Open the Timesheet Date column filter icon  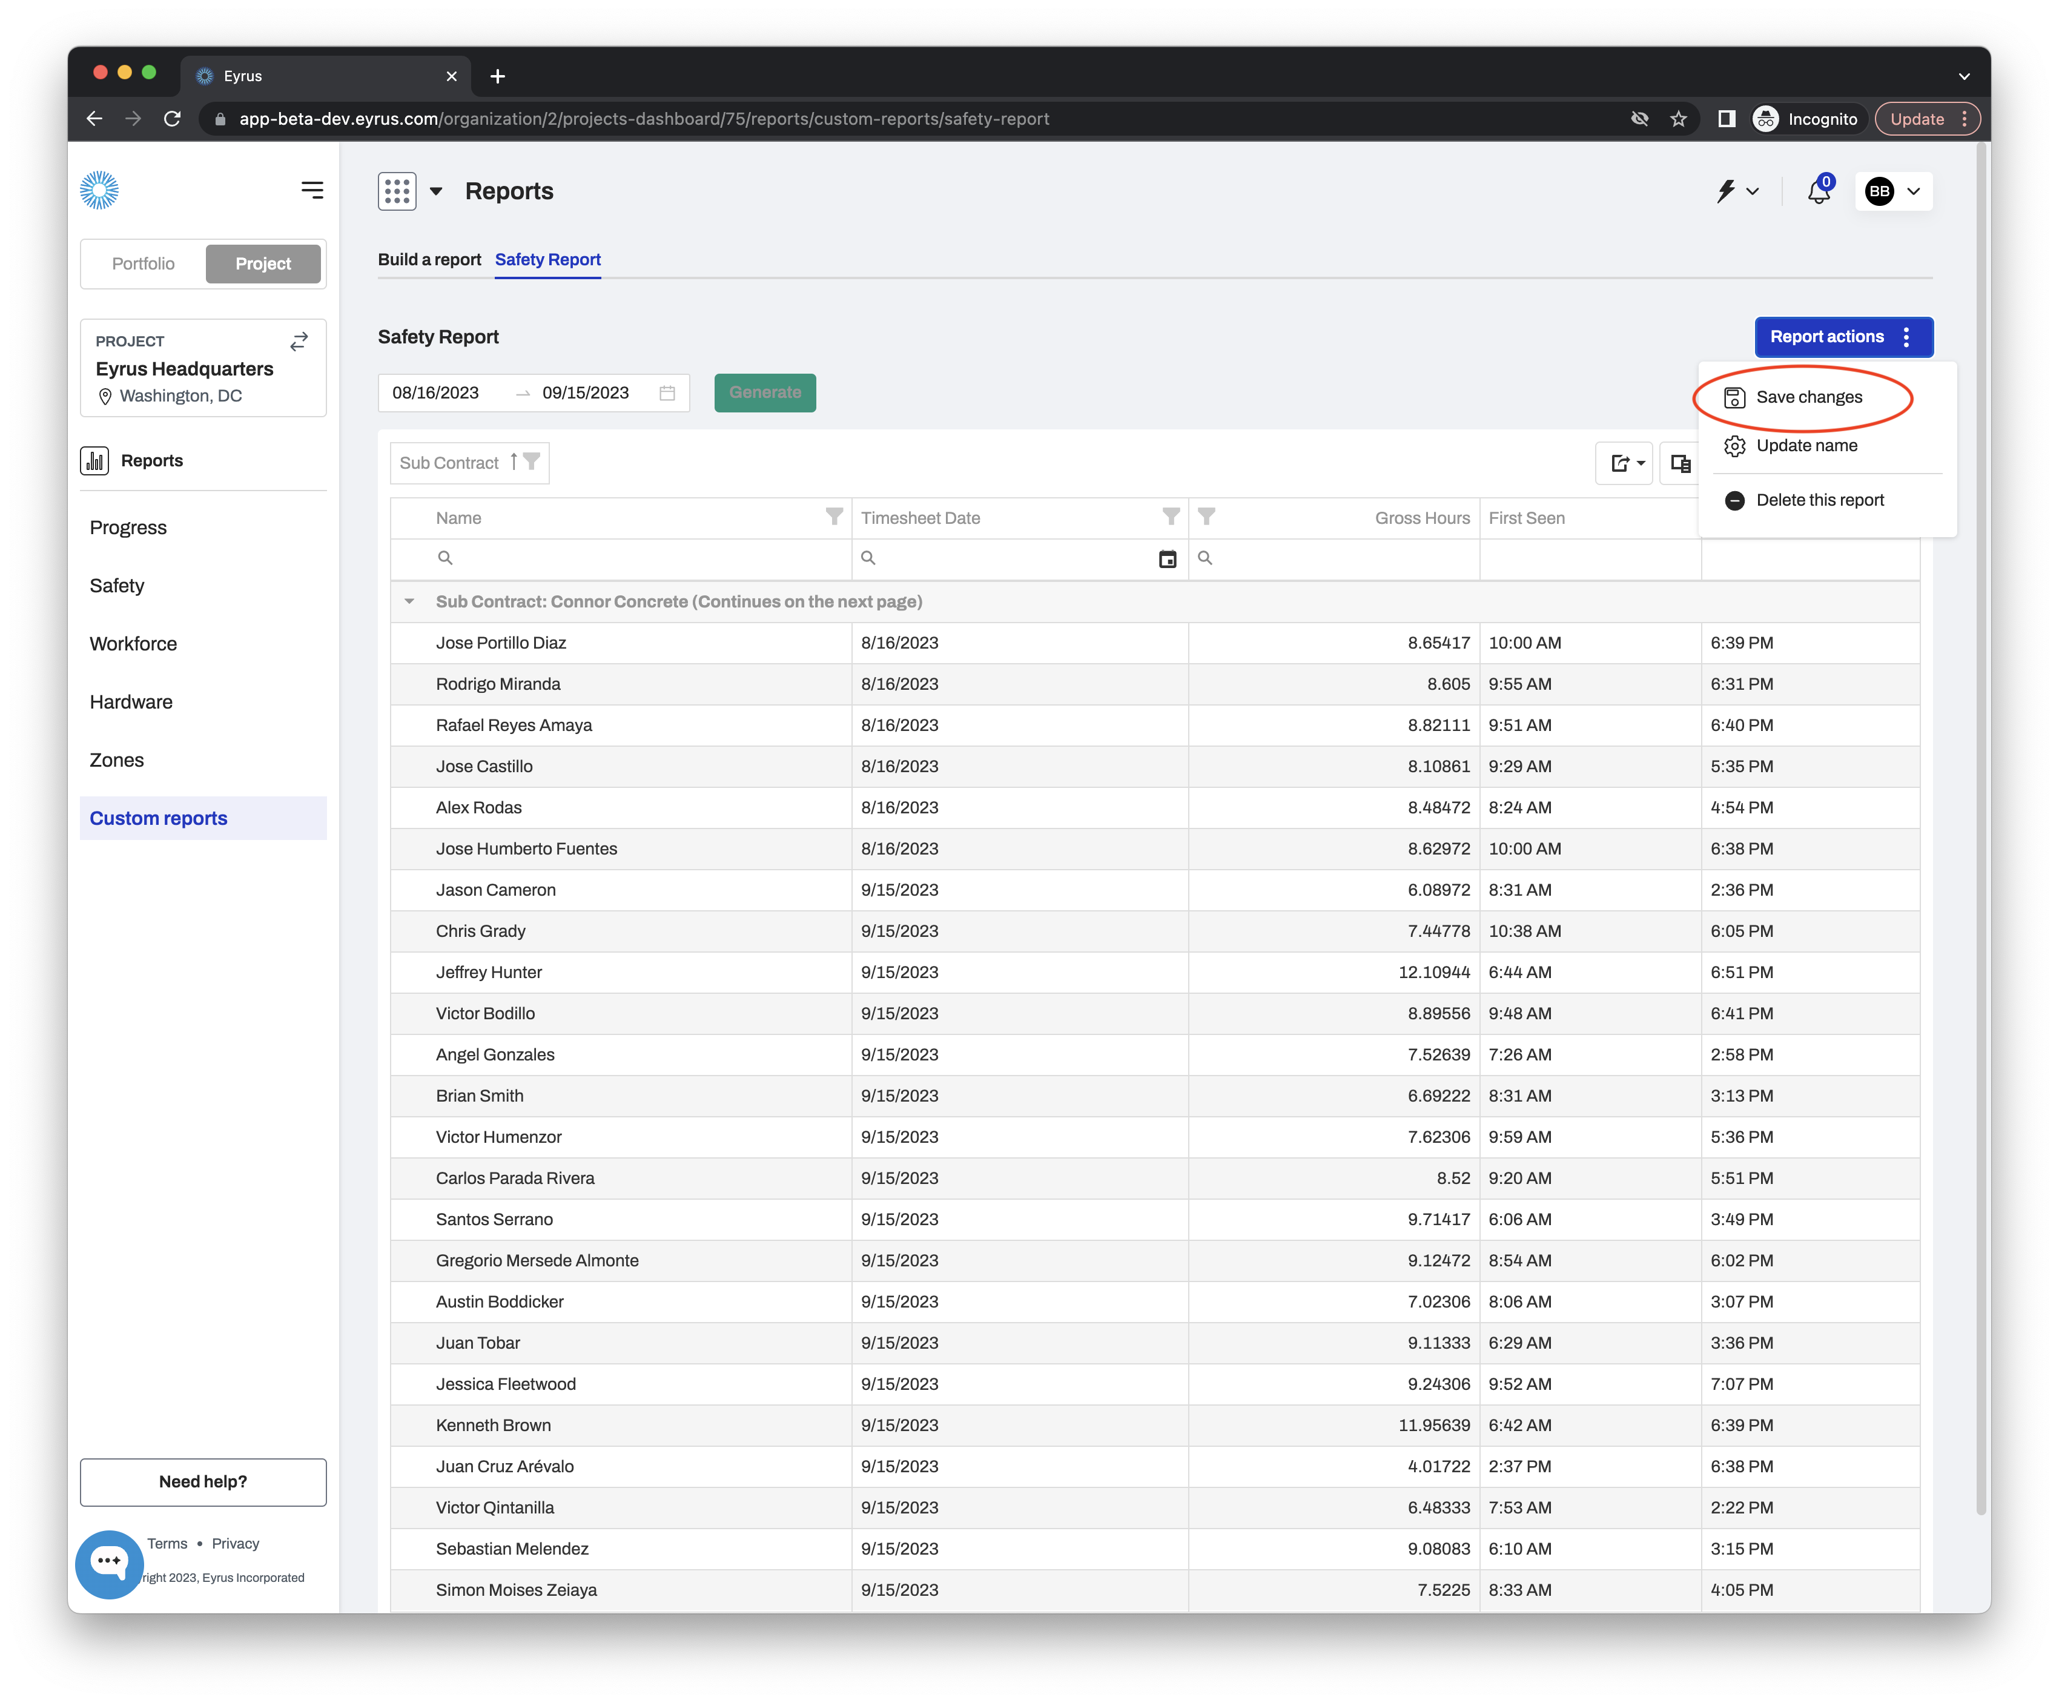[x=1171, y=517]
